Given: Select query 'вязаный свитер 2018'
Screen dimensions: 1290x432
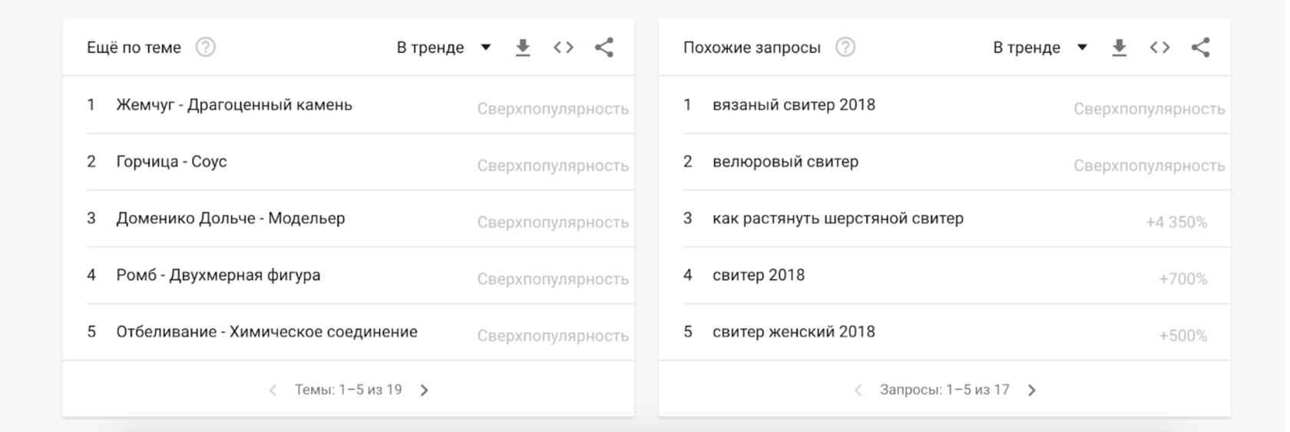Looking at the screenshot, I should (x=793, y=105).
